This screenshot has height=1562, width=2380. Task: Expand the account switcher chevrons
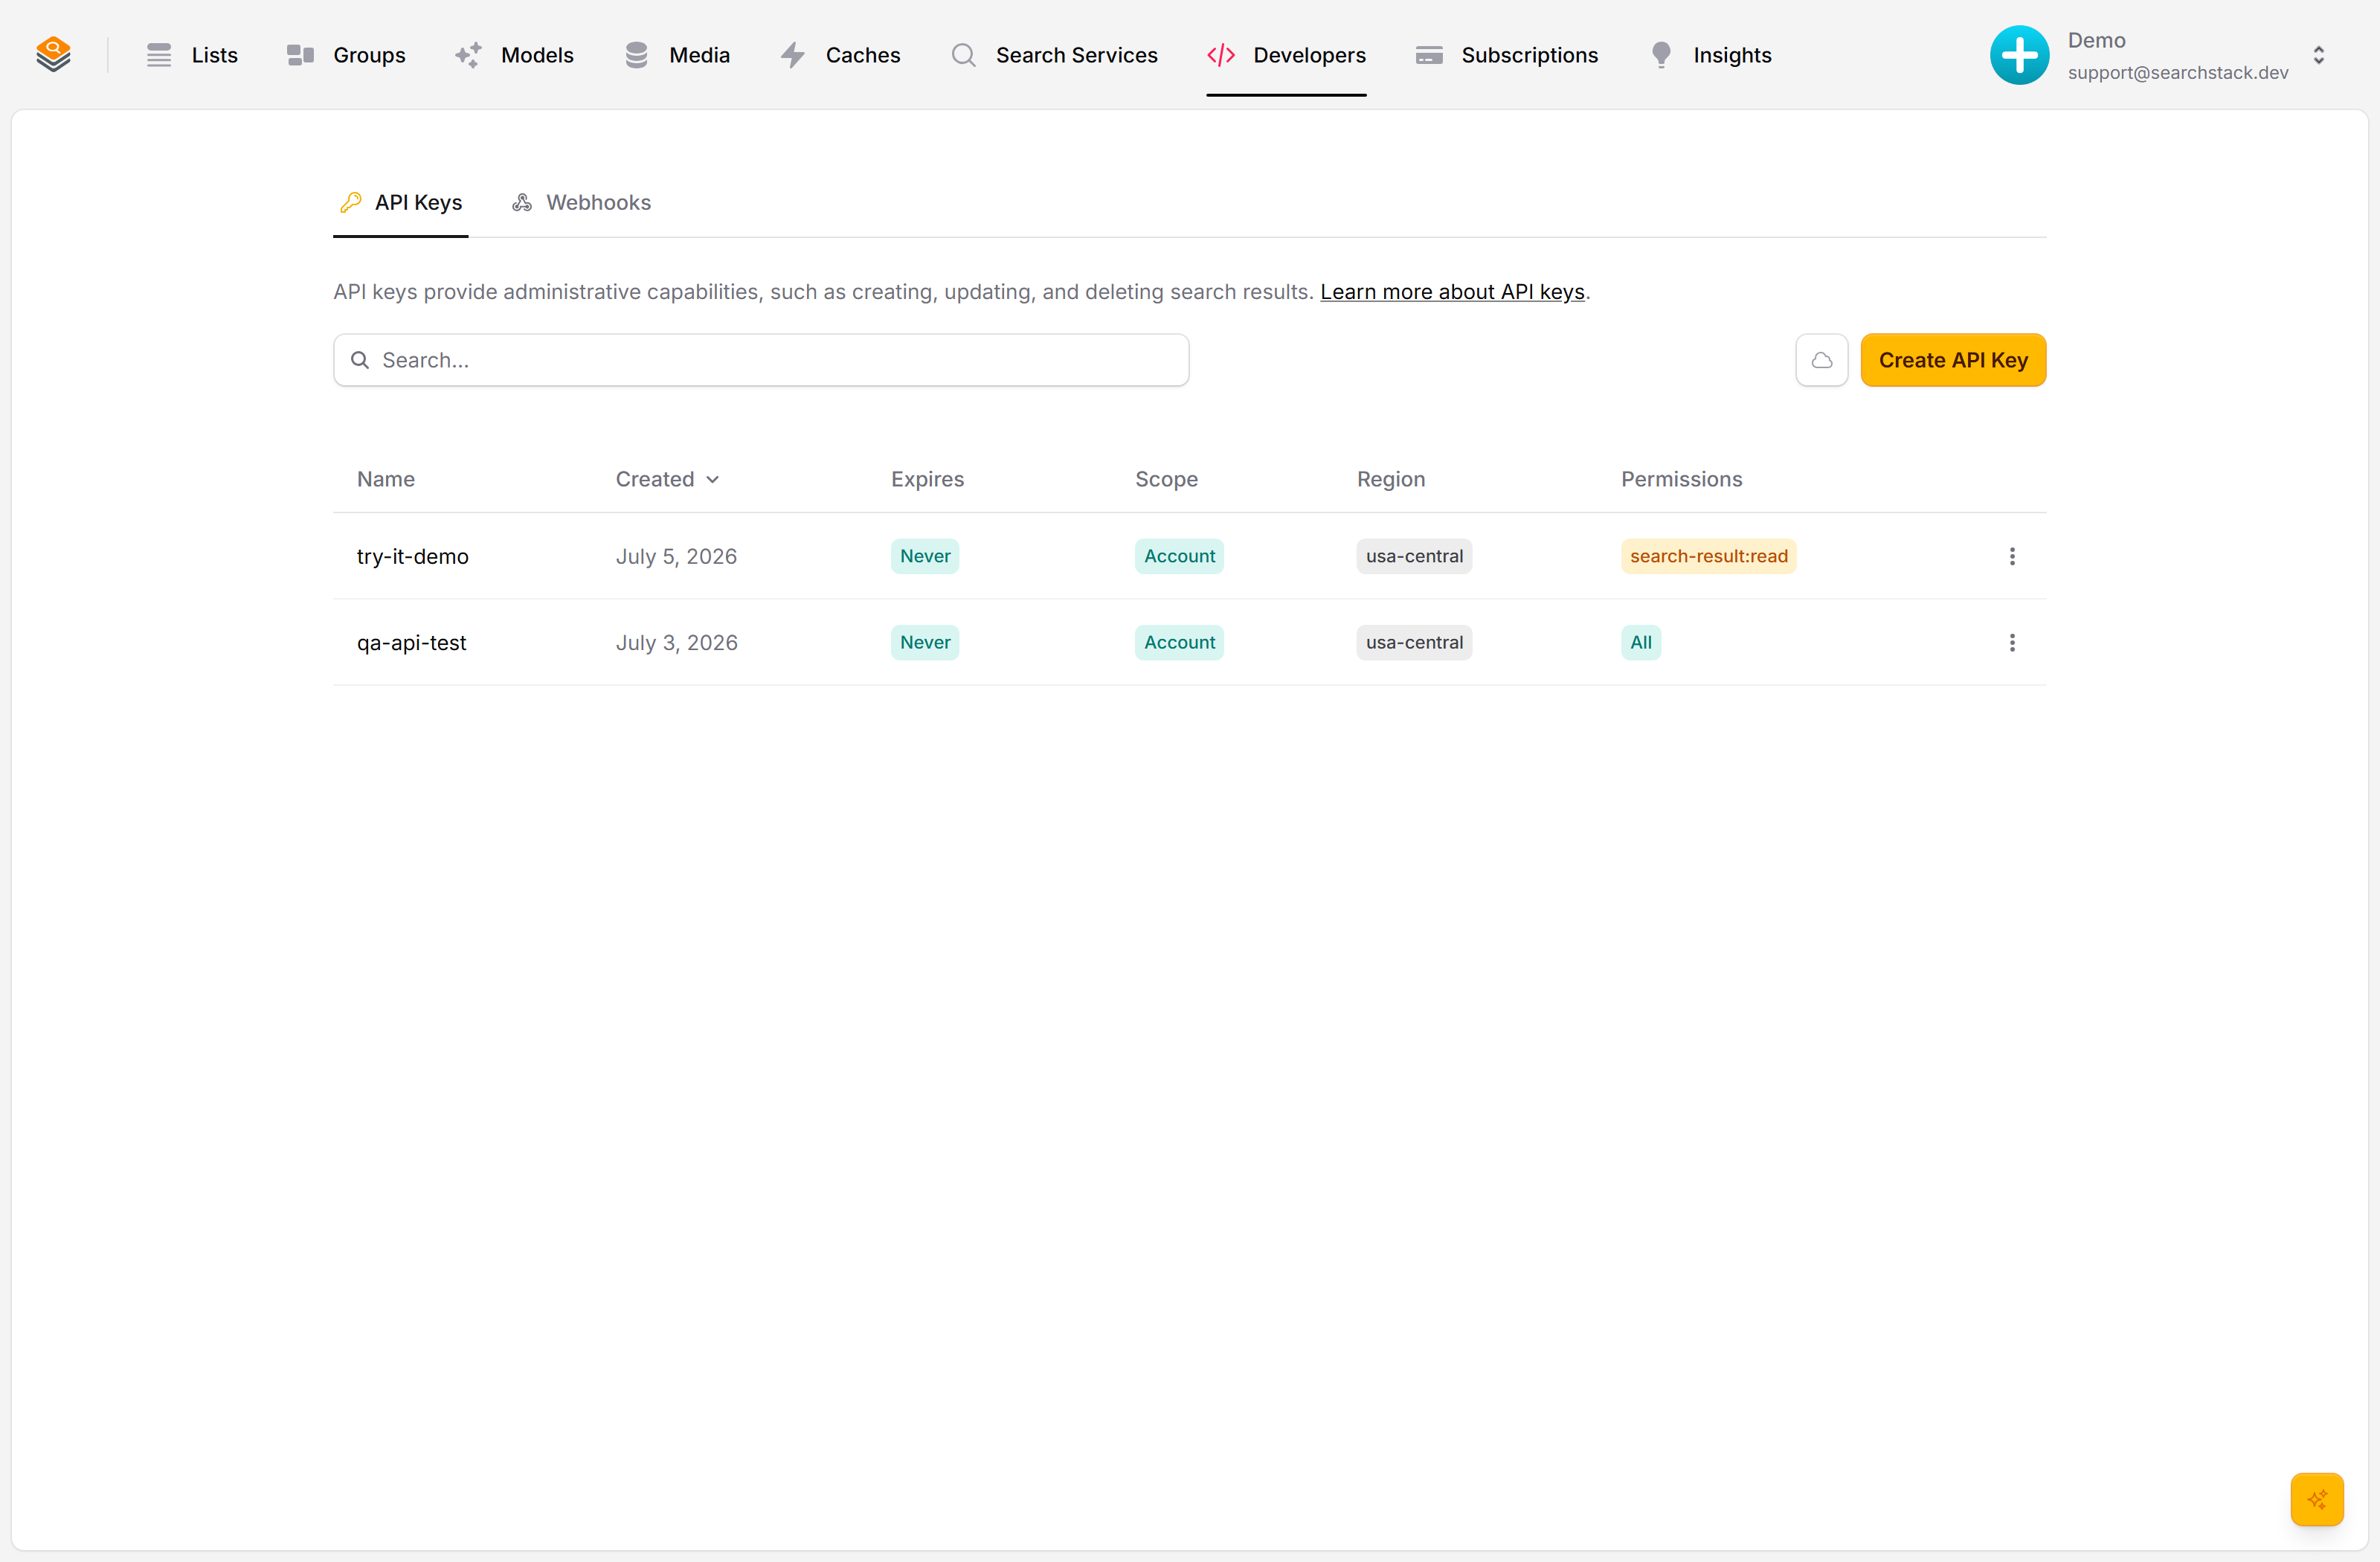coord(2318,55)
